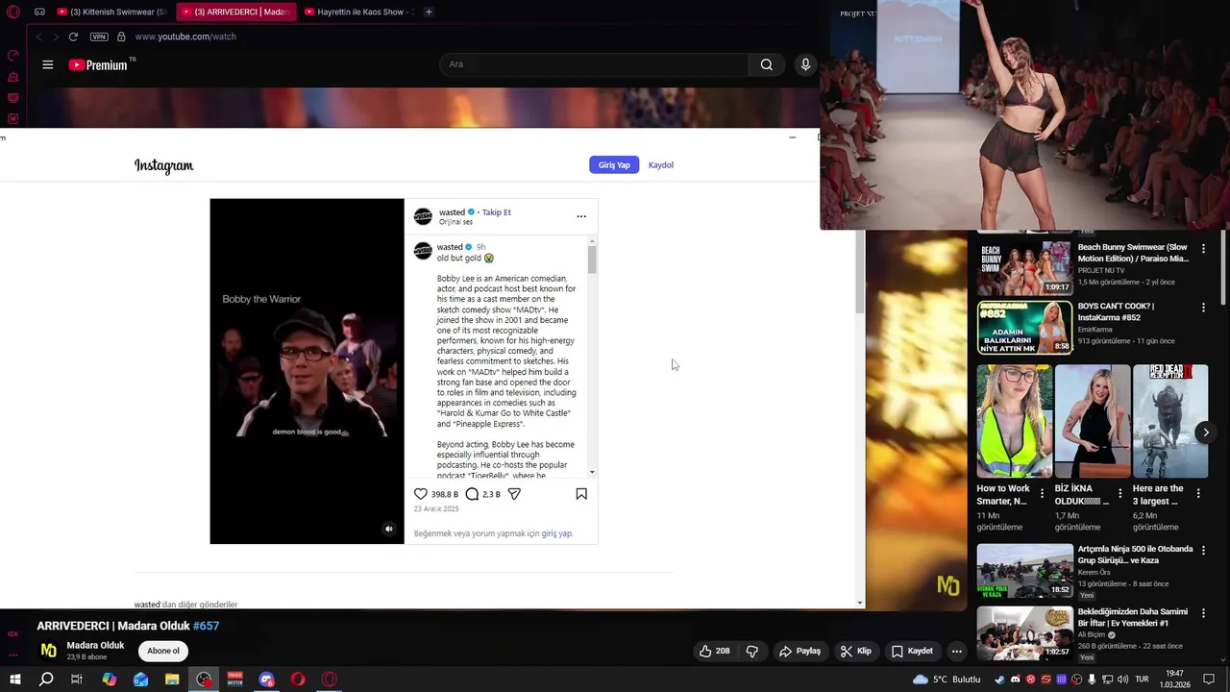This screenshot has height=692, width=1230.
Task: Open a new browser tab
Action: [429, 12]
